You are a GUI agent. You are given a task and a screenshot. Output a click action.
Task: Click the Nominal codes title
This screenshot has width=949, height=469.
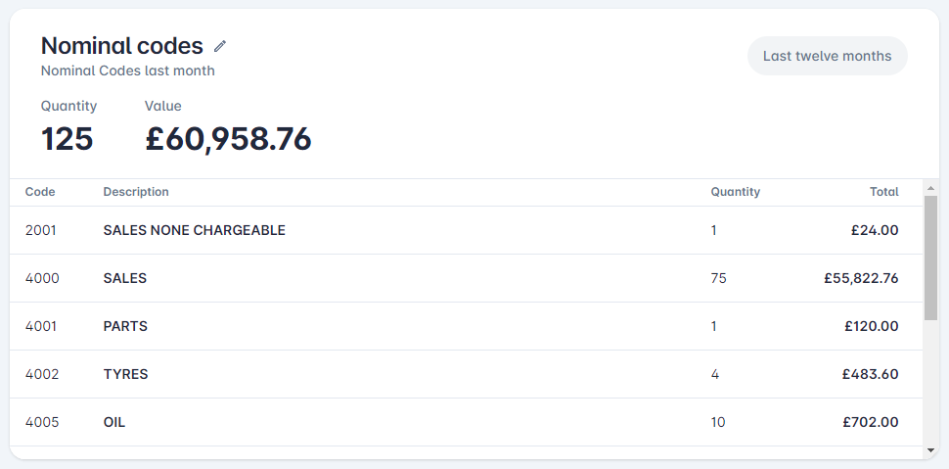[122, 46]
